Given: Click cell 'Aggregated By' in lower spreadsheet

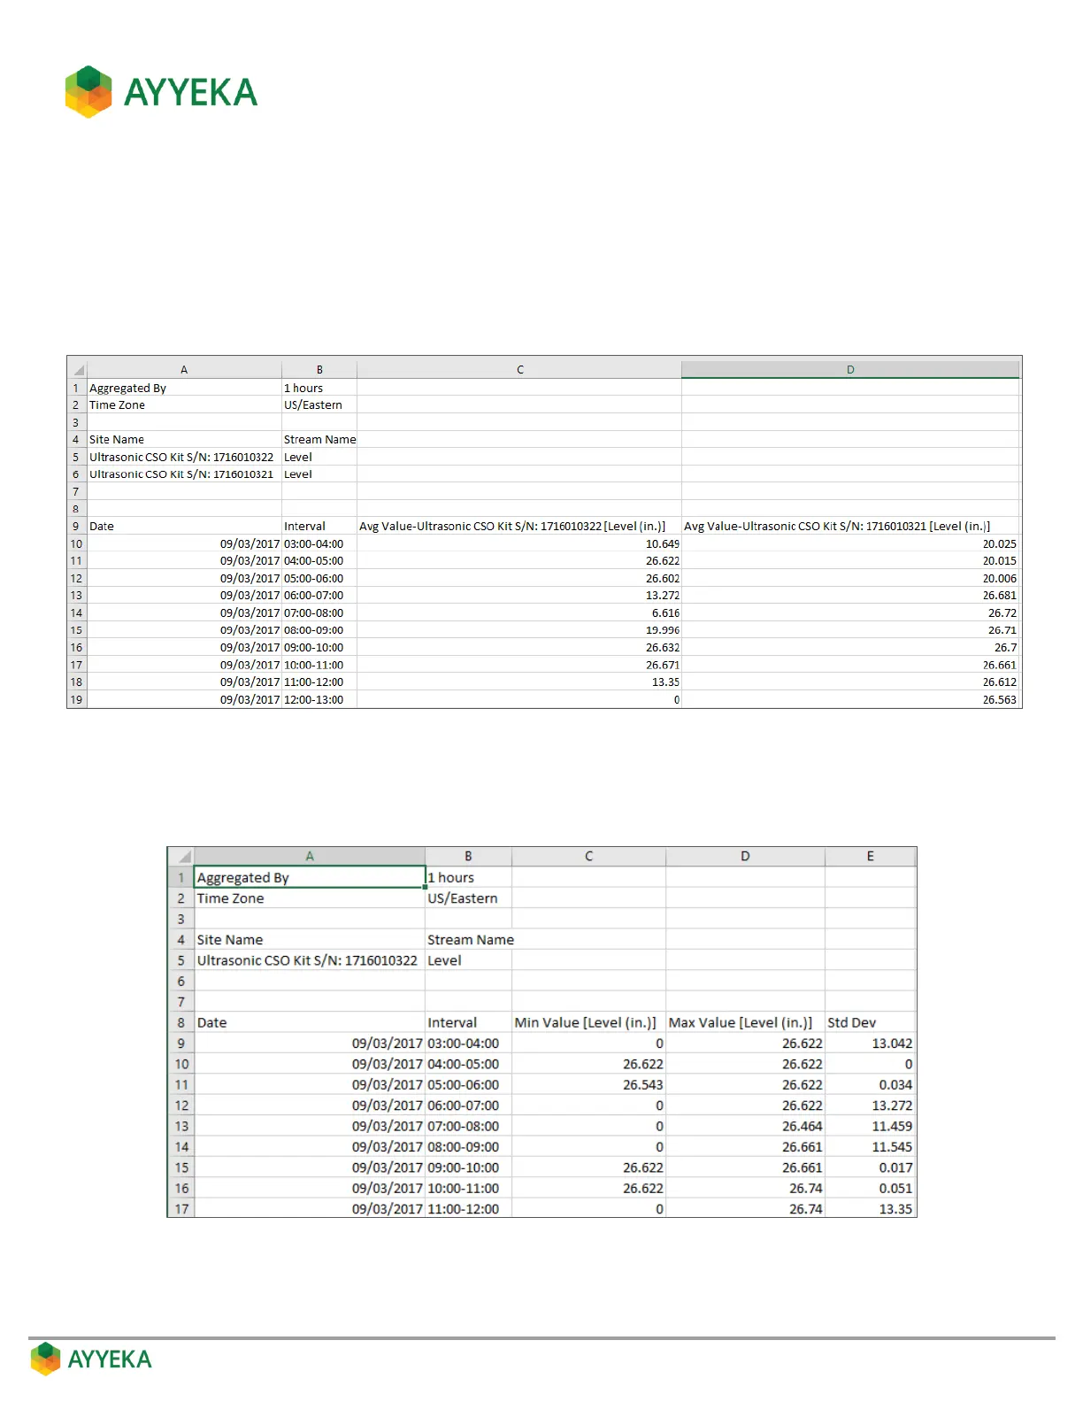Looking at the screenshot, I should [310, 877].
